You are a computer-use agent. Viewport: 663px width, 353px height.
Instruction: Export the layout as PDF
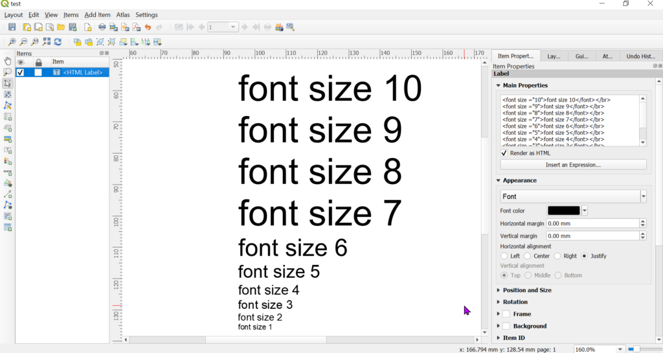(136, 27)
